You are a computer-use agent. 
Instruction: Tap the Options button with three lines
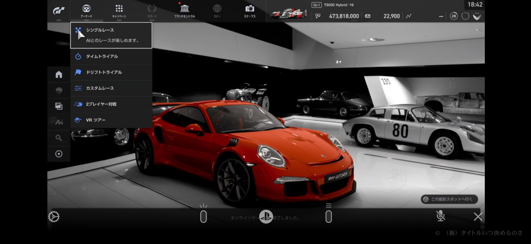click(329, 214)
